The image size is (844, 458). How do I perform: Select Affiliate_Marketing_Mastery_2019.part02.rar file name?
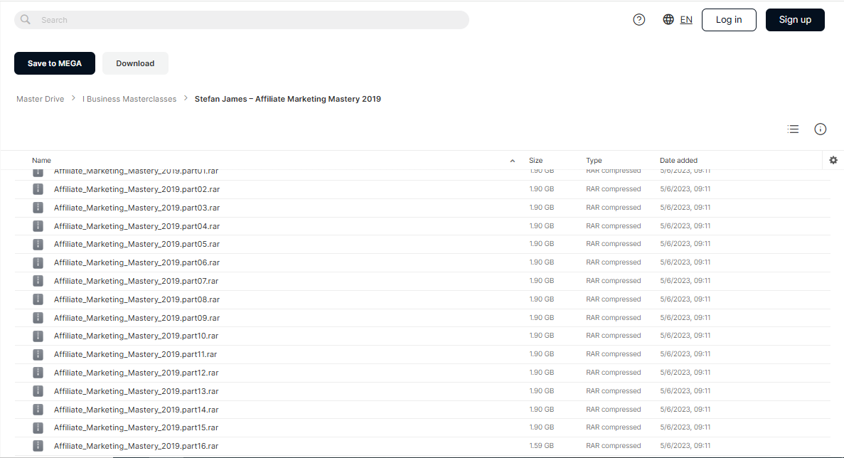(137, 189)
